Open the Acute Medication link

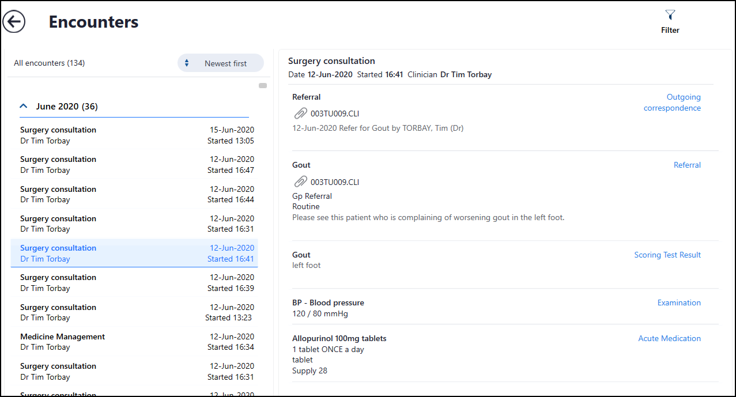[669, 338]
